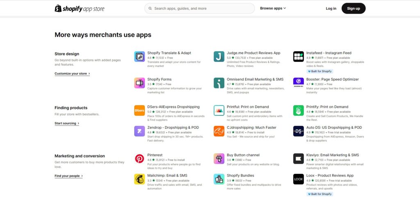Open the Pinterest app icon
Screen dimensions: 420x202
tap(139, 159)
